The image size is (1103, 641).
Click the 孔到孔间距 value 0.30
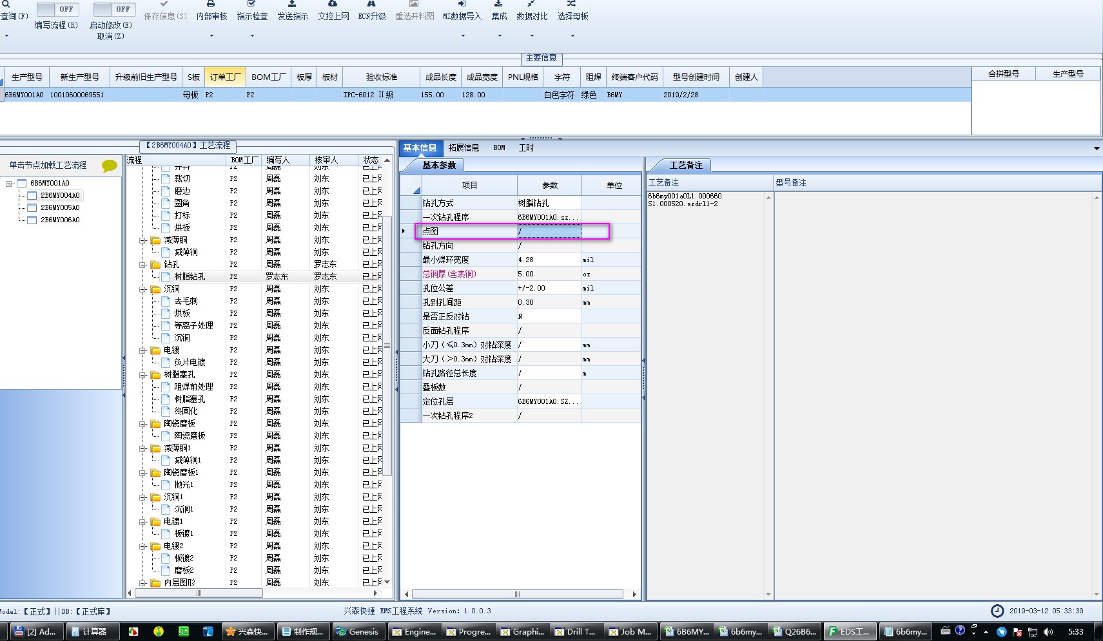tap(549, 302)
